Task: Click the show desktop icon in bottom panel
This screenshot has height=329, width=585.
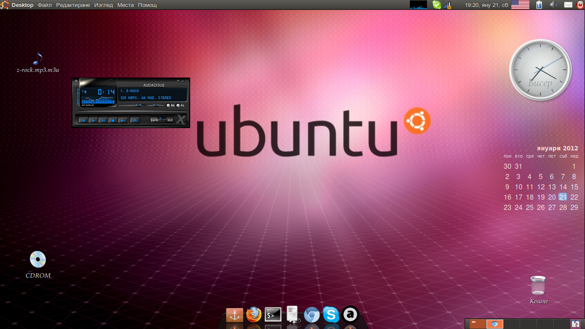Action: (x=575, y=324)
